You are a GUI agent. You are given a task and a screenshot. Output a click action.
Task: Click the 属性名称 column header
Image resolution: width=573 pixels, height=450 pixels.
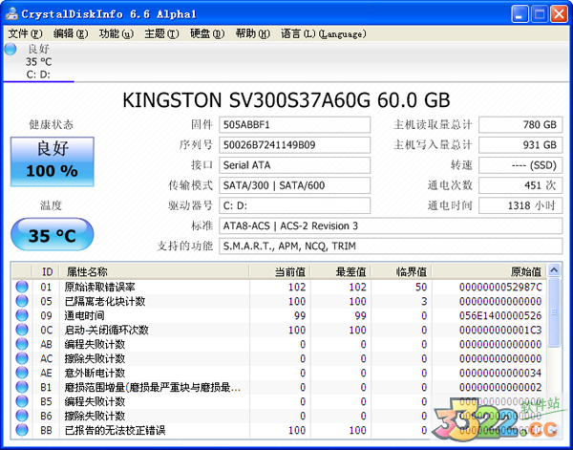pos(154,271)
